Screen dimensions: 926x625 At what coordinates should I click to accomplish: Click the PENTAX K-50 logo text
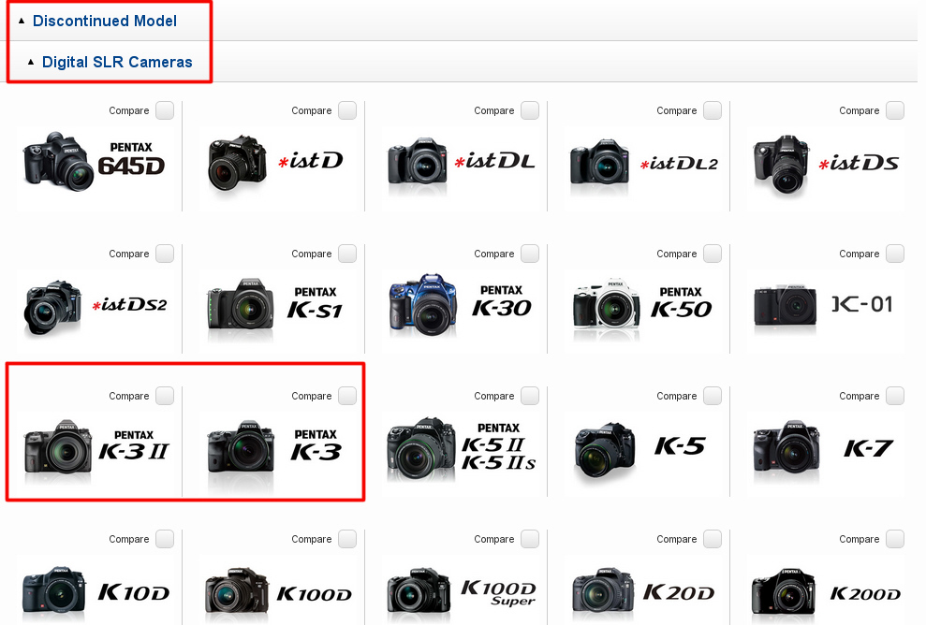click(x=681, y=302)
